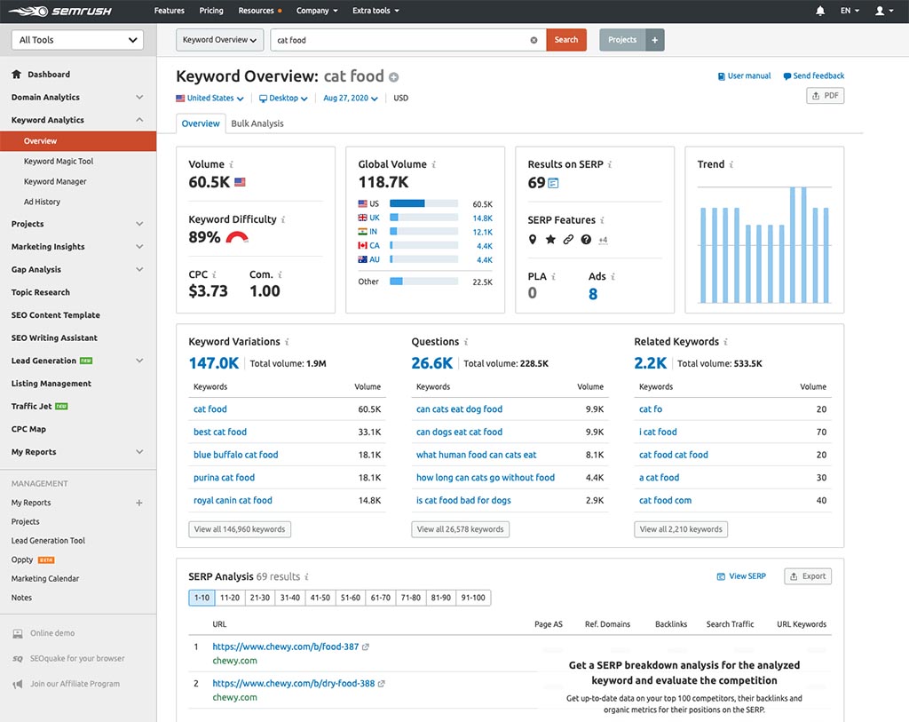Add cat food keyword via plus circle icon
The width and height of the screenshot is (909, 722).
393,77
